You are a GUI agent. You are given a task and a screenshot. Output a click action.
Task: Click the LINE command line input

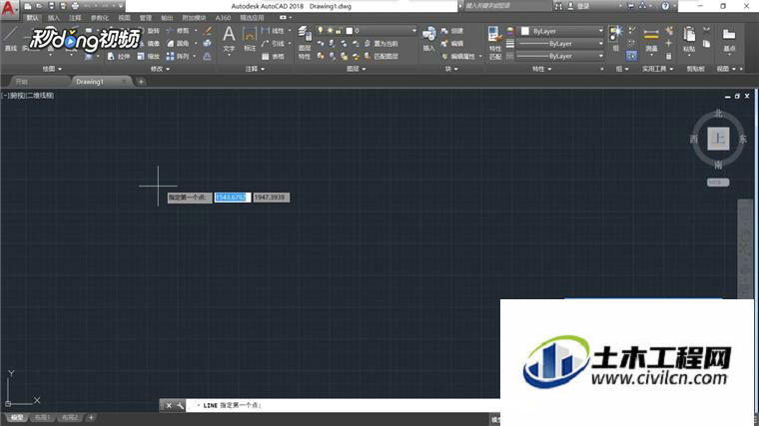point(344,406)
